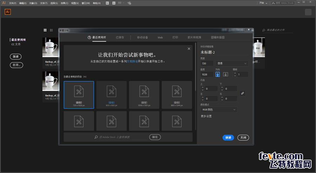Choose portrait orientation icon
The height and width of the screenshot is (173, 316).
click(218, 74)
